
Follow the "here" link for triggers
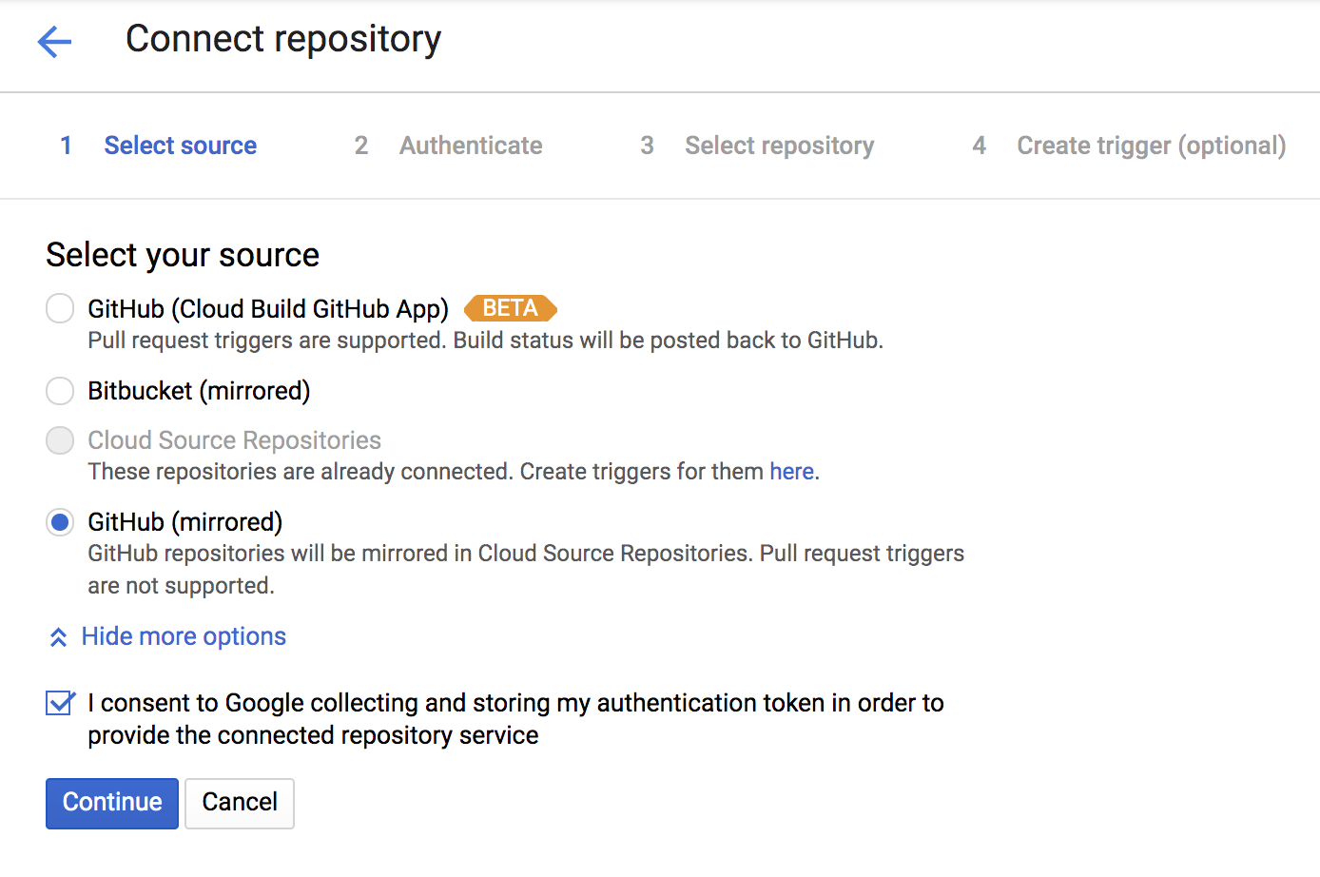click(791, 472)
